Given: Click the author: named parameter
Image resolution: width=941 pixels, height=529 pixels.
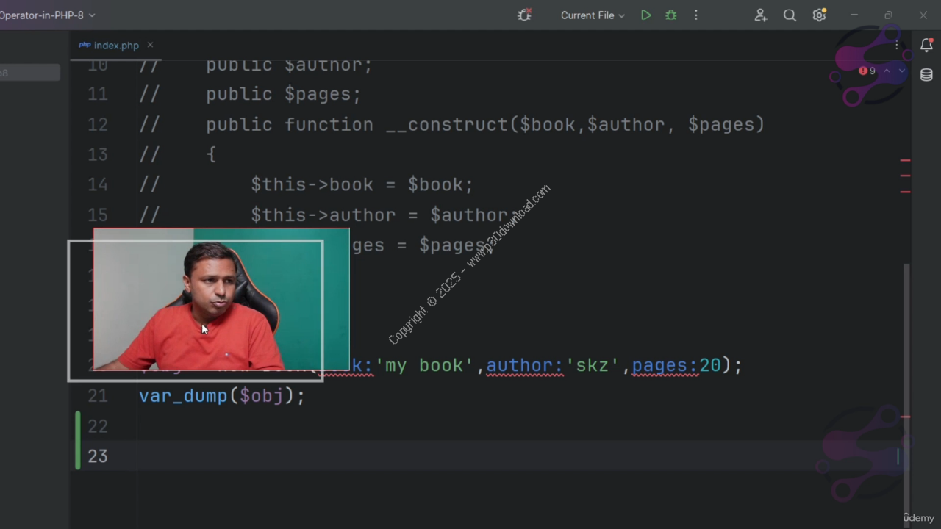Looking at the screenshot, I should coord(524,365).
